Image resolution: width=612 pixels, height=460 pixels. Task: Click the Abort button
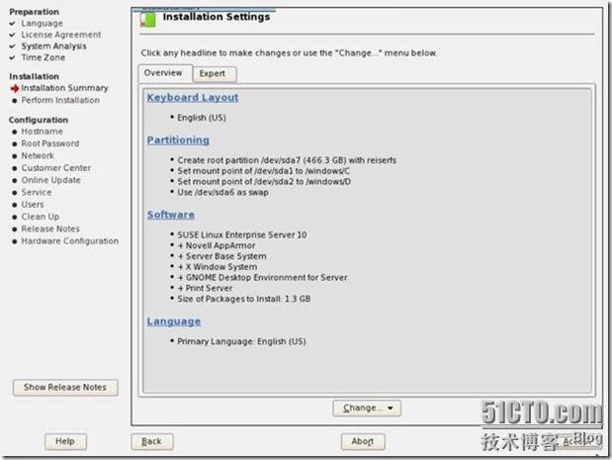(363, 441)
